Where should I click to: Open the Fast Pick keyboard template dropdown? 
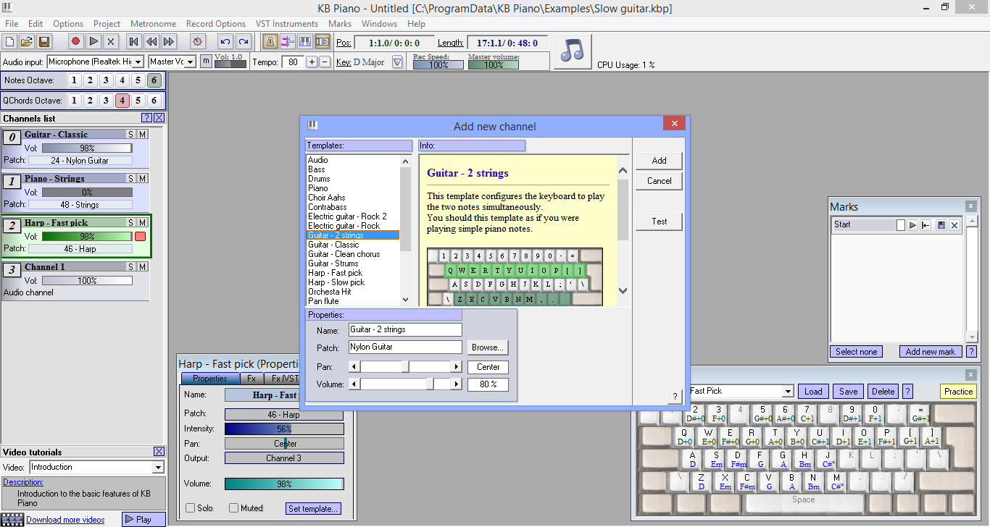(x=789, y=392)
